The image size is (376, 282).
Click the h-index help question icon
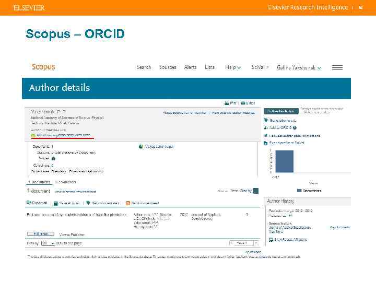53,159
